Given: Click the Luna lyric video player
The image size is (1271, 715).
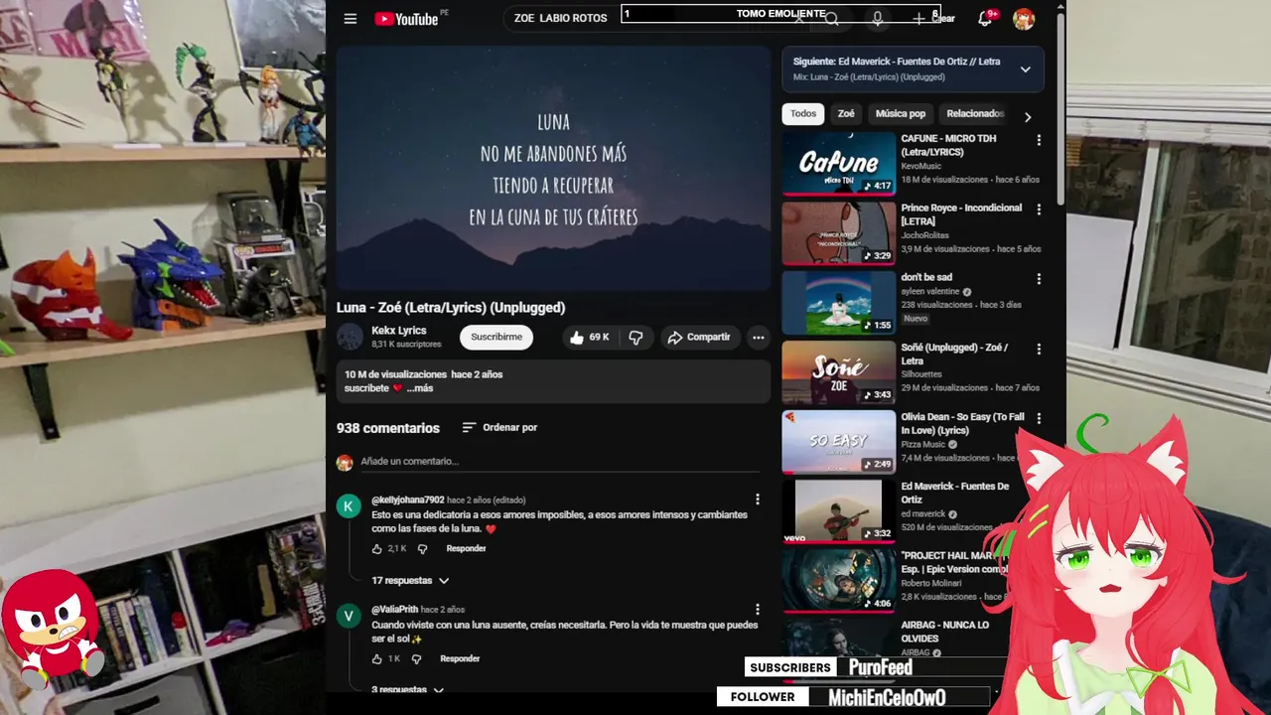Looking at the screenshot, I should point(553,168).
